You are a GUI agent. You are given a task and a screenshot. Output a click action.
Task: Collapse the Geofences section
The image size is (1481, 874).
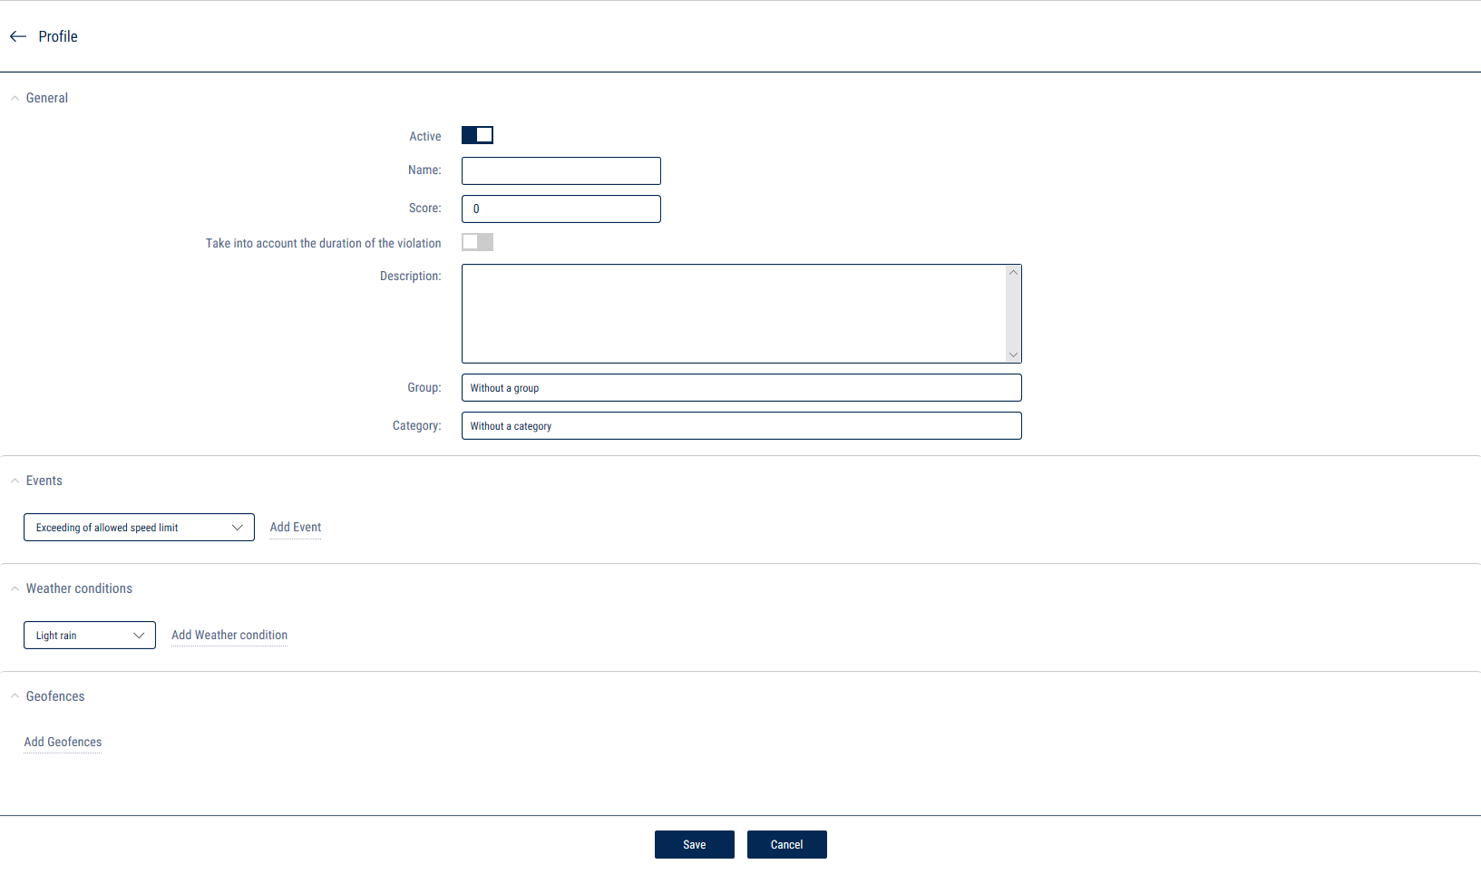tap(15, 696)
